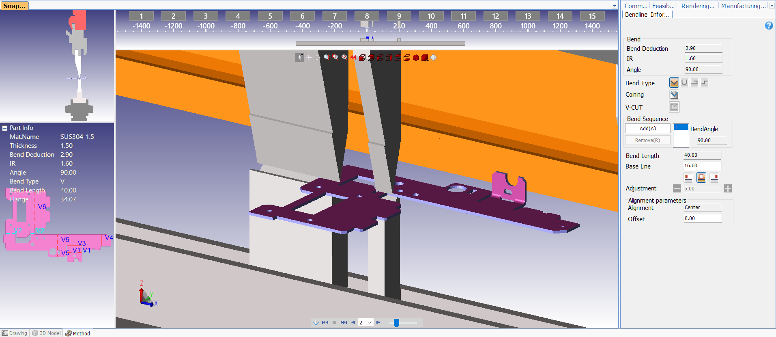The width and height of the screenshot is (776, 337).
Task: Activate the pan (move) view tool
Action: 309,58
